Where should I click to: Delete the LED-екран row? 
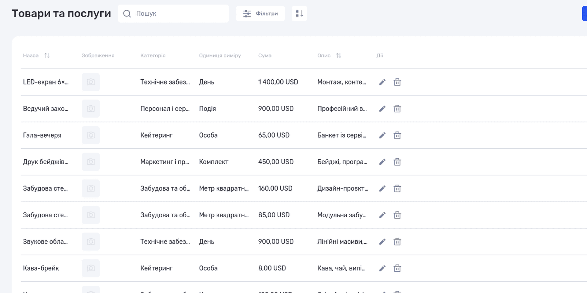[x=397, y=82]
